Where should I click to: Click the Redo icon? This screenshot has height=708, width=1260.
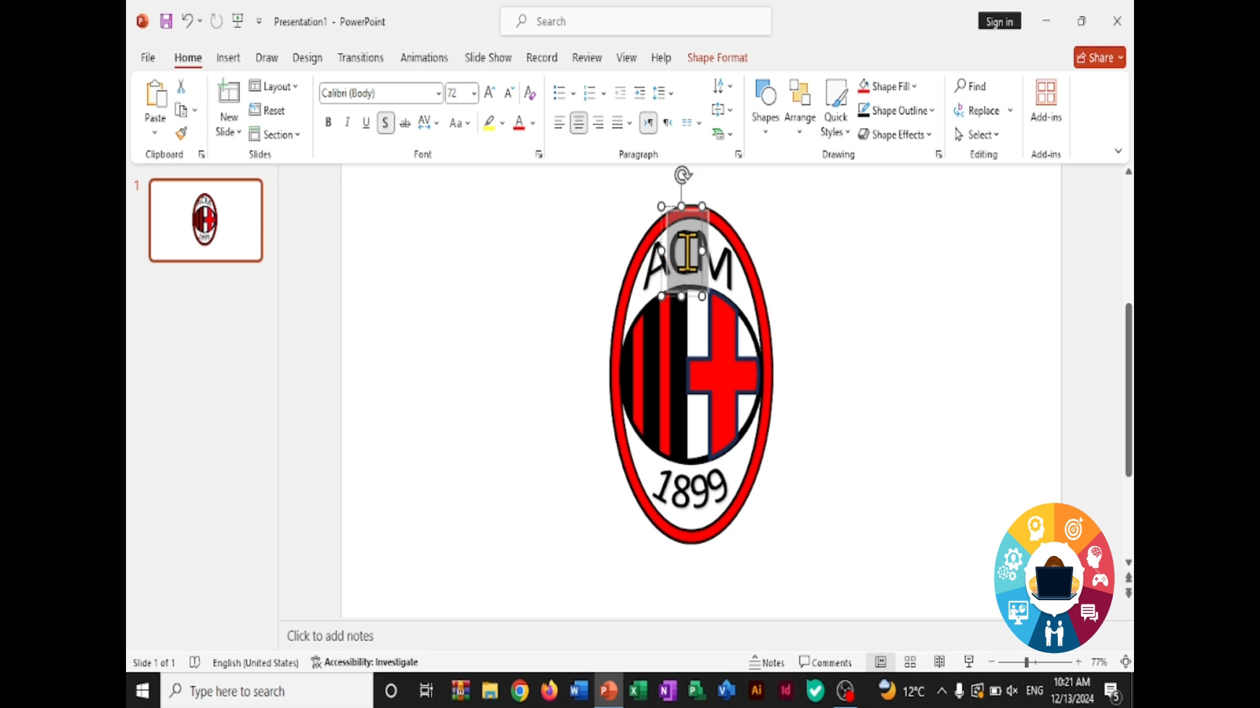tap(216, 21)
